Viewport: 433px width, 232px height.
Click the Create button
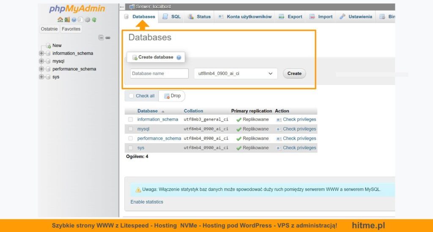(x=294, y=73)
